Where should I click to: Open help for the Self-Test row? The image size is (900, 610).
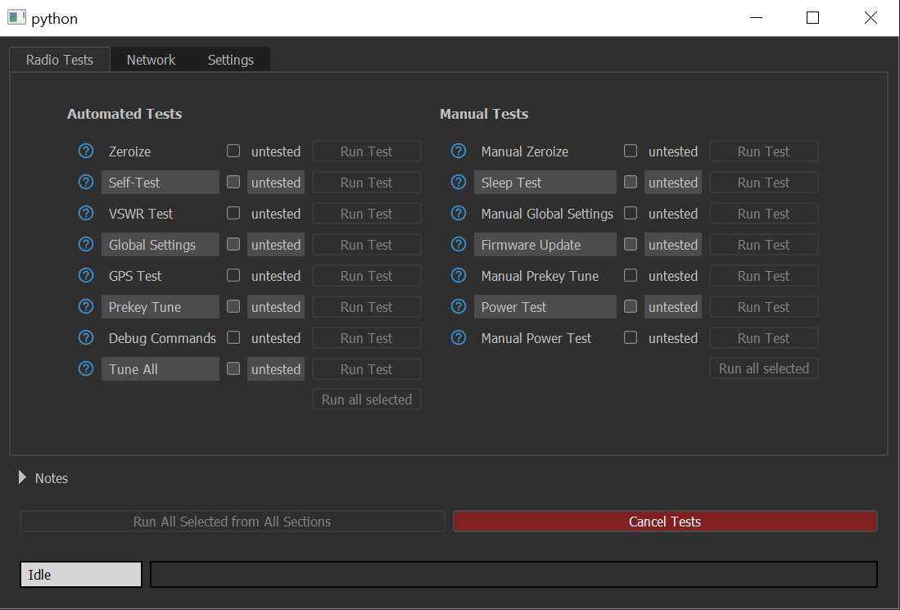(x=86, y=183)
